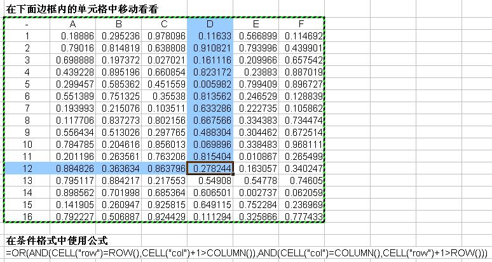This screenshot has height=262, width=492.
Task: Select cell with value 0.566899
Action: [256, 36]
